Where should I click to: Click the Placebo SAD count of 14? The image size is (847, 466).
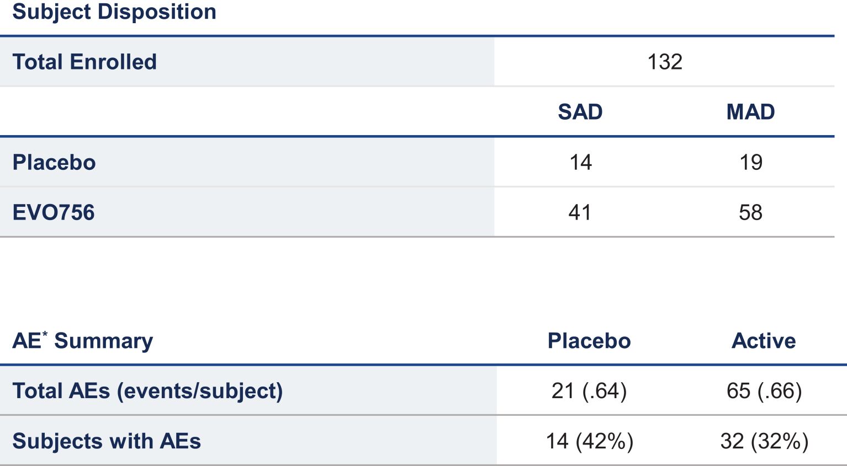(580, 163)
